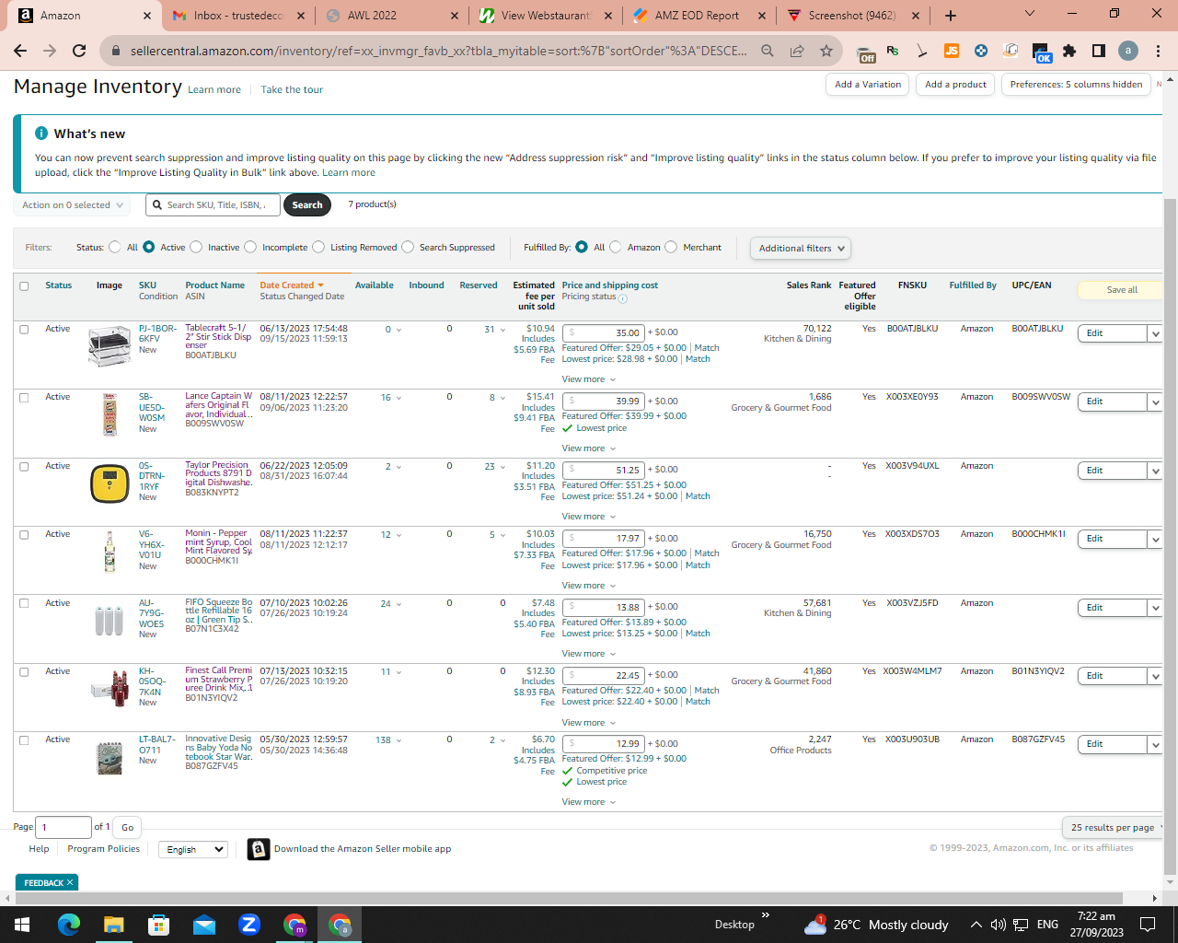Screen dimensions: 1178x943
Task: Select the Tablecraft row checkbox
Action: click(24, 330)
